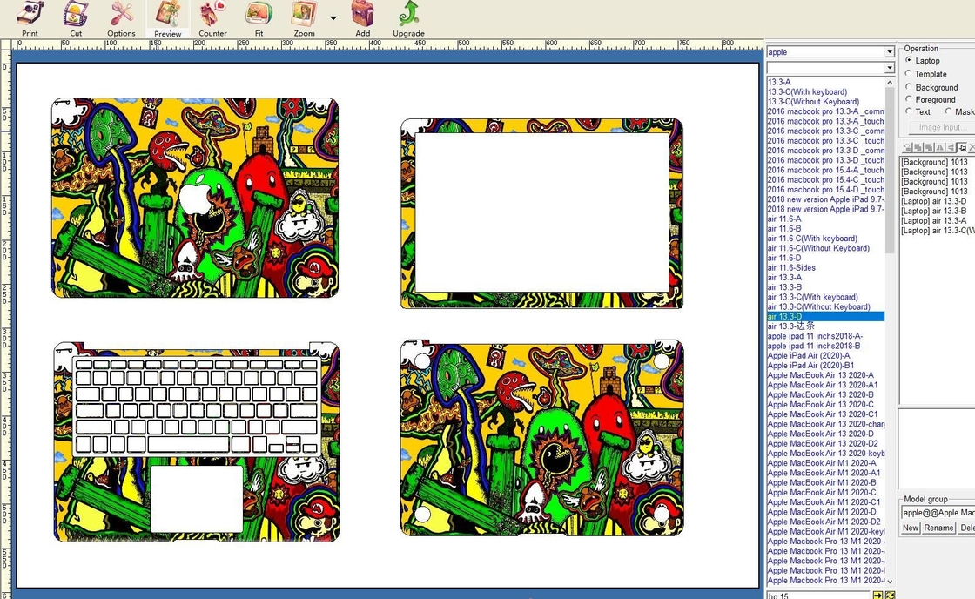Open the Zoom dropdown arrow
Image resolution: width=975 pixels, height=599 pixels.
pos(333,18)
